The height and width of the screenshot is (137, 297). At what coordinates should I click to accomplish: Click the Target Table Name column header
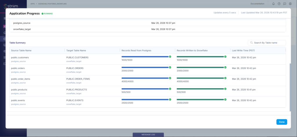point(76,50)
